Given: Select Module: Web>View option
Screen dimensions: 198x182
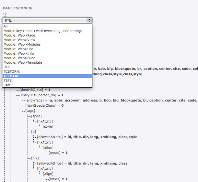Looking at the screenshot, I should coord(19,40).
